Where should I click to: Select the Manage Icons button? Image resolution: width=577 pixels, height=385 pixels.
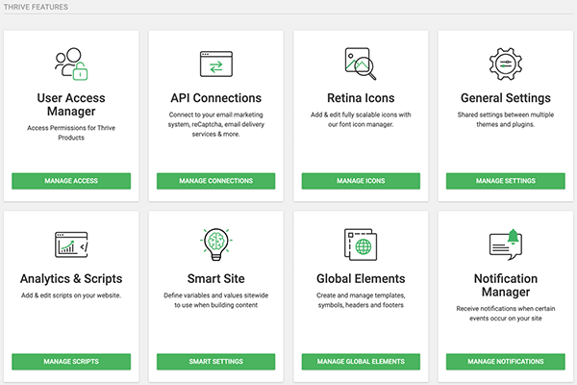pyautogui.click(x=361, y=181)
